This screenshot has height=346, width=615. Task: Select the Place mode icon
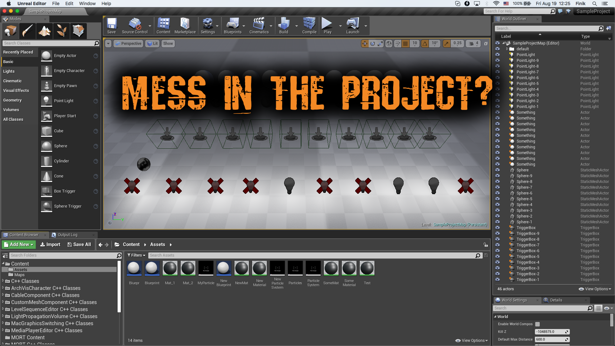[10, 31]
